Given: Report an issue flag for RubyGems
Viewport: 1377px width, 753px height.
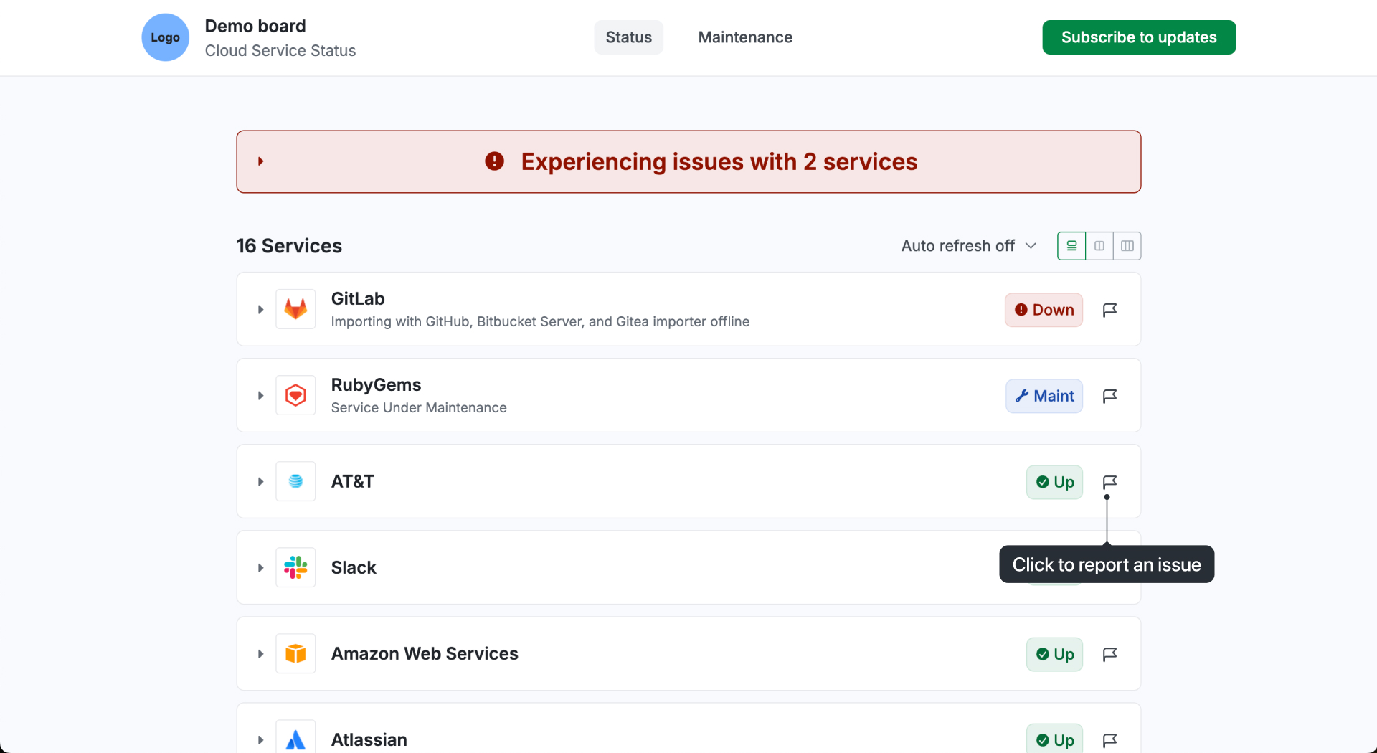Looking at the screenshot, I should pos(1109,396).
